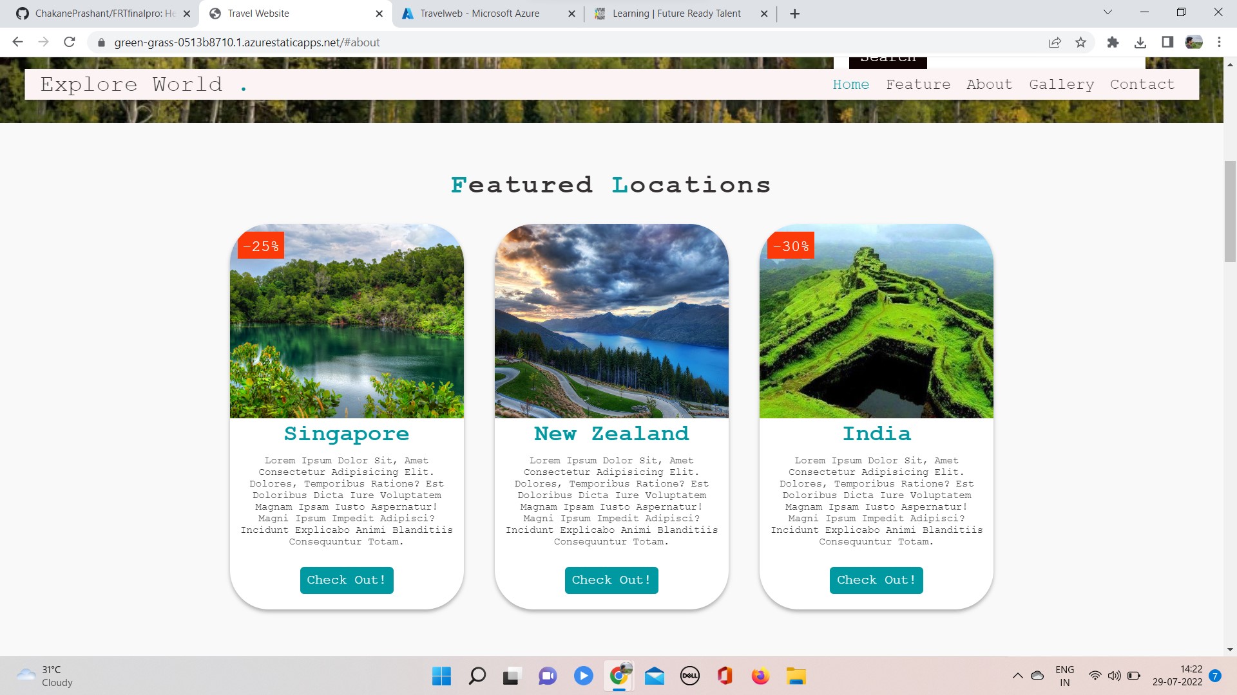1237x695 pixels.
Task: Launch Mail app from taskbar
Action: pyautogui.click(x=654, y=676)
